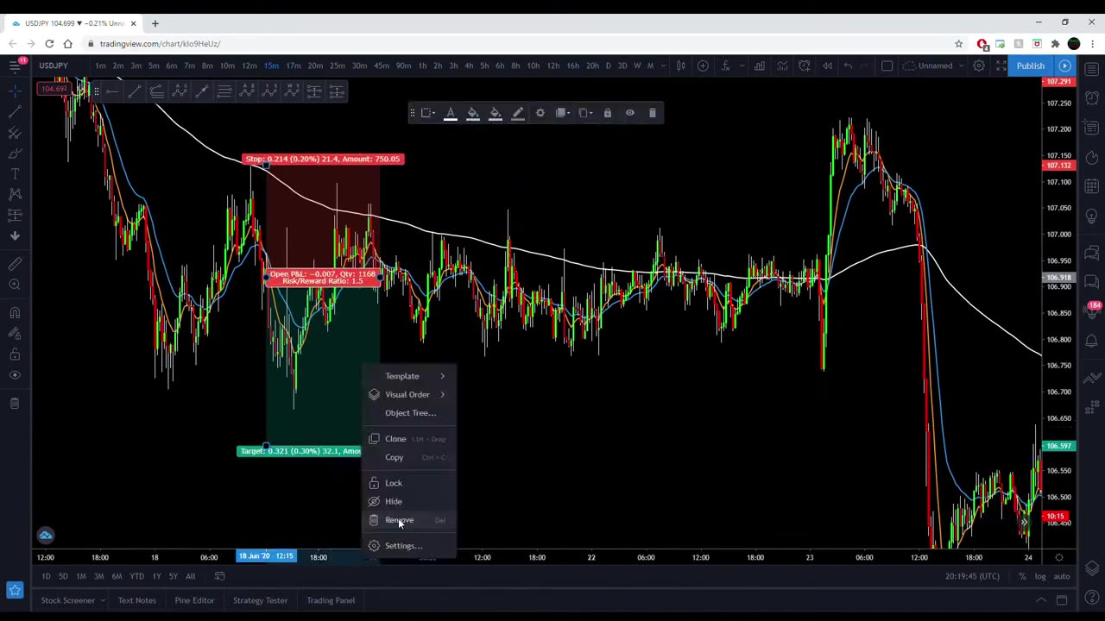The height and width of the screenshot is (621, 1105).
Task: Toggle percent scale on price axis
Action: point(1022,576)
